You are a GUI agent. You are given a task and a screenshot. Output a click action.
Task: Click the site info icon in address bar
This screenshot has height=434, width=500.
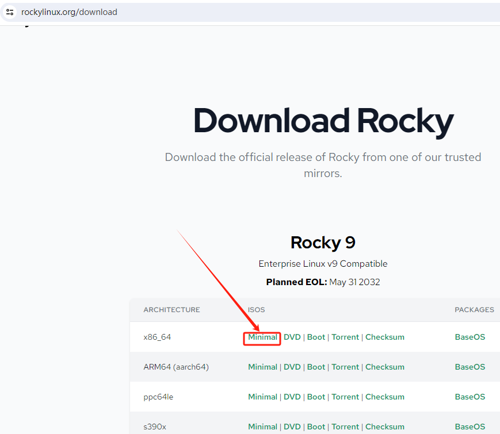(x=10, y=12)
